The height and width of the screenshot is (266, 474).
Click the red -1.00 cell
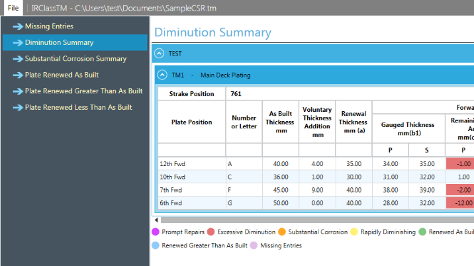tap(460, 164)
